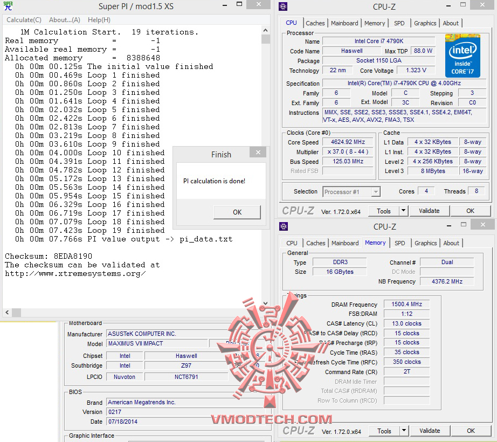497x442 pixels.
Task: Click the LPCIO value NCT6791
Action: 186,377
